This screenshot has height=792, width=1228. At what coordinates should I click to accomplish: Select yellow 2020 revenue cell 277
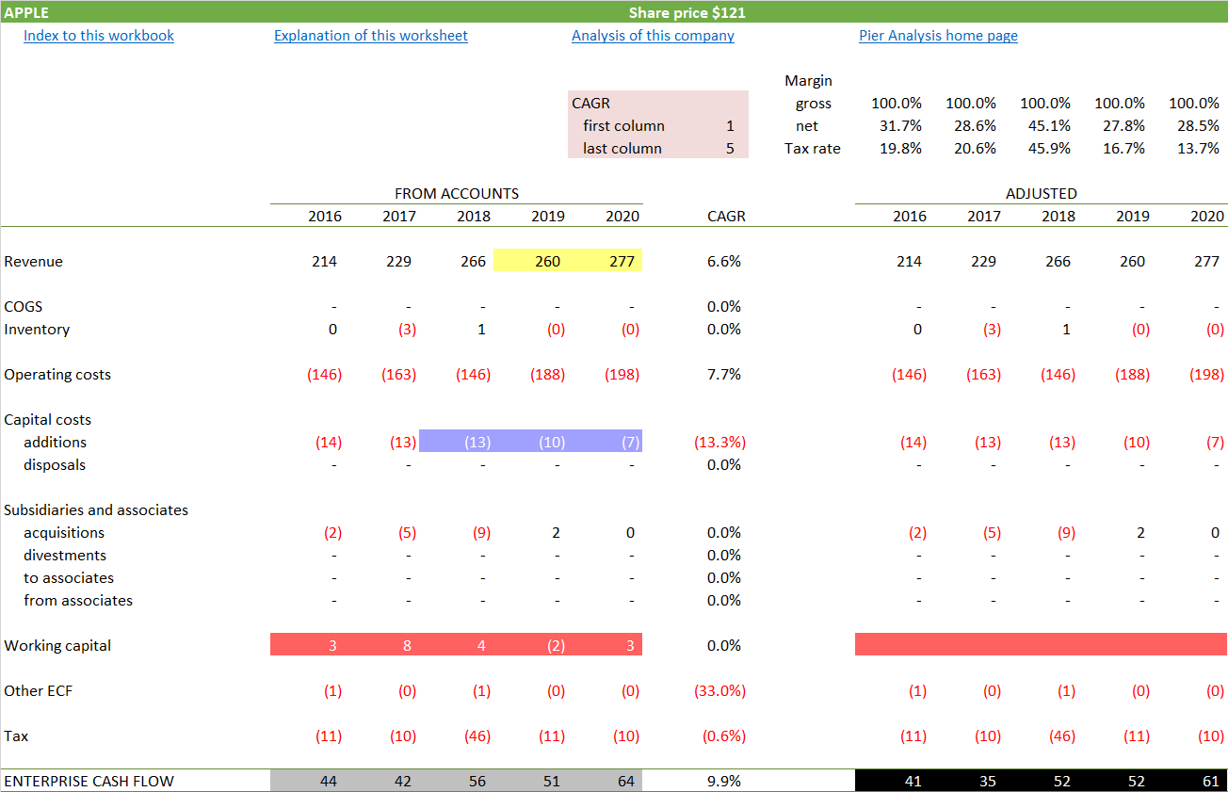coord(605,261)
